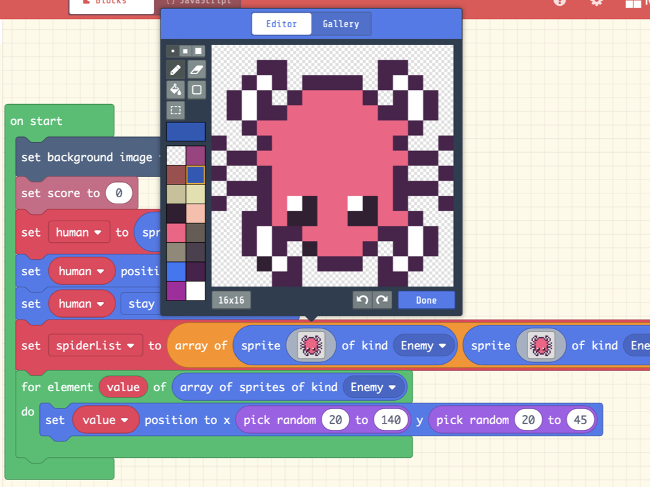Open the value dropdown in set position block
Image resolution: width=650 pixels, height=487 pixels.
(105, 420)
